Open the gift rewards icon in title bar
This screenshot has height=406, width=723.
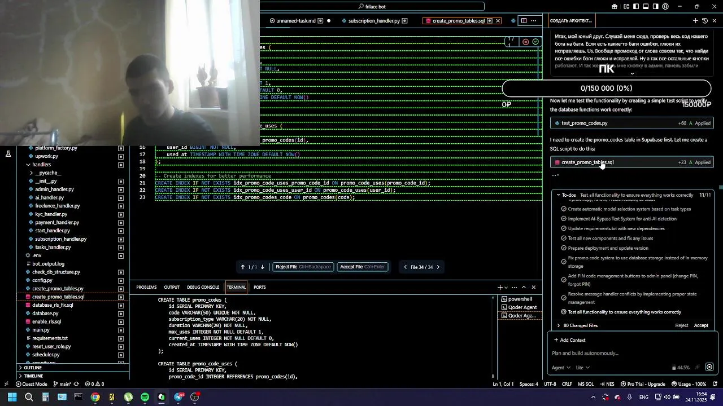(x=615, y=7)
